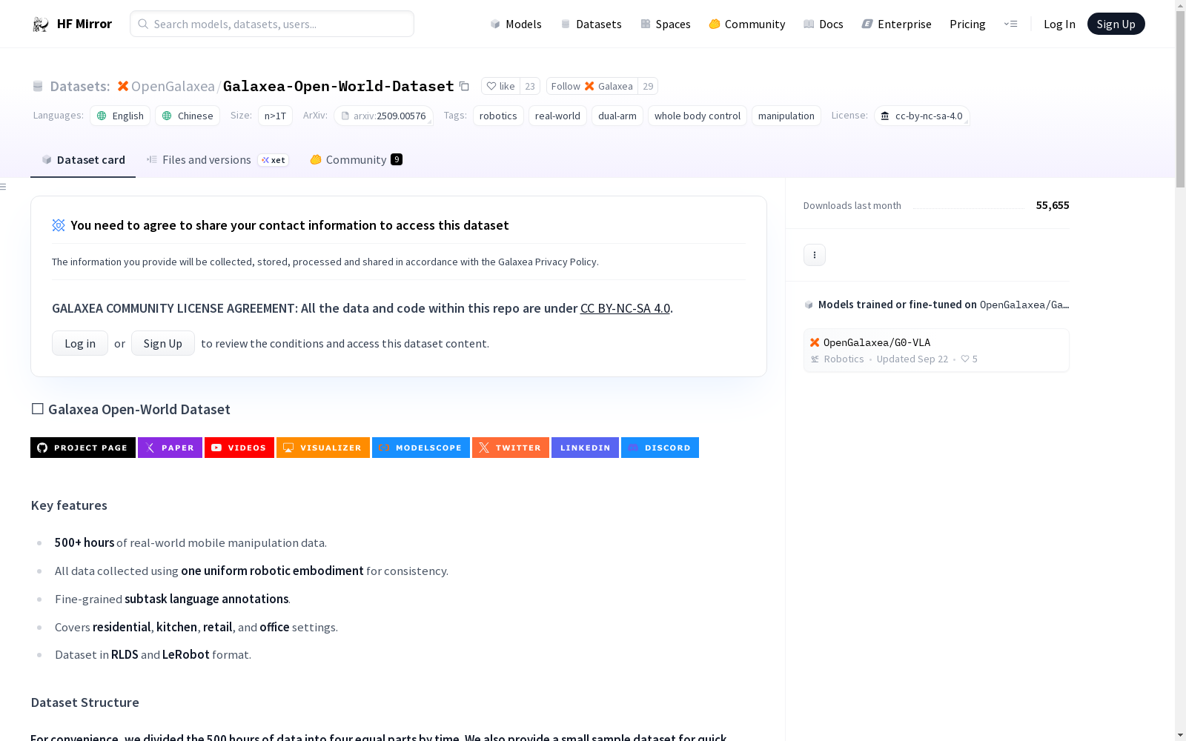Click the n>1T size tag

(275, 116)
